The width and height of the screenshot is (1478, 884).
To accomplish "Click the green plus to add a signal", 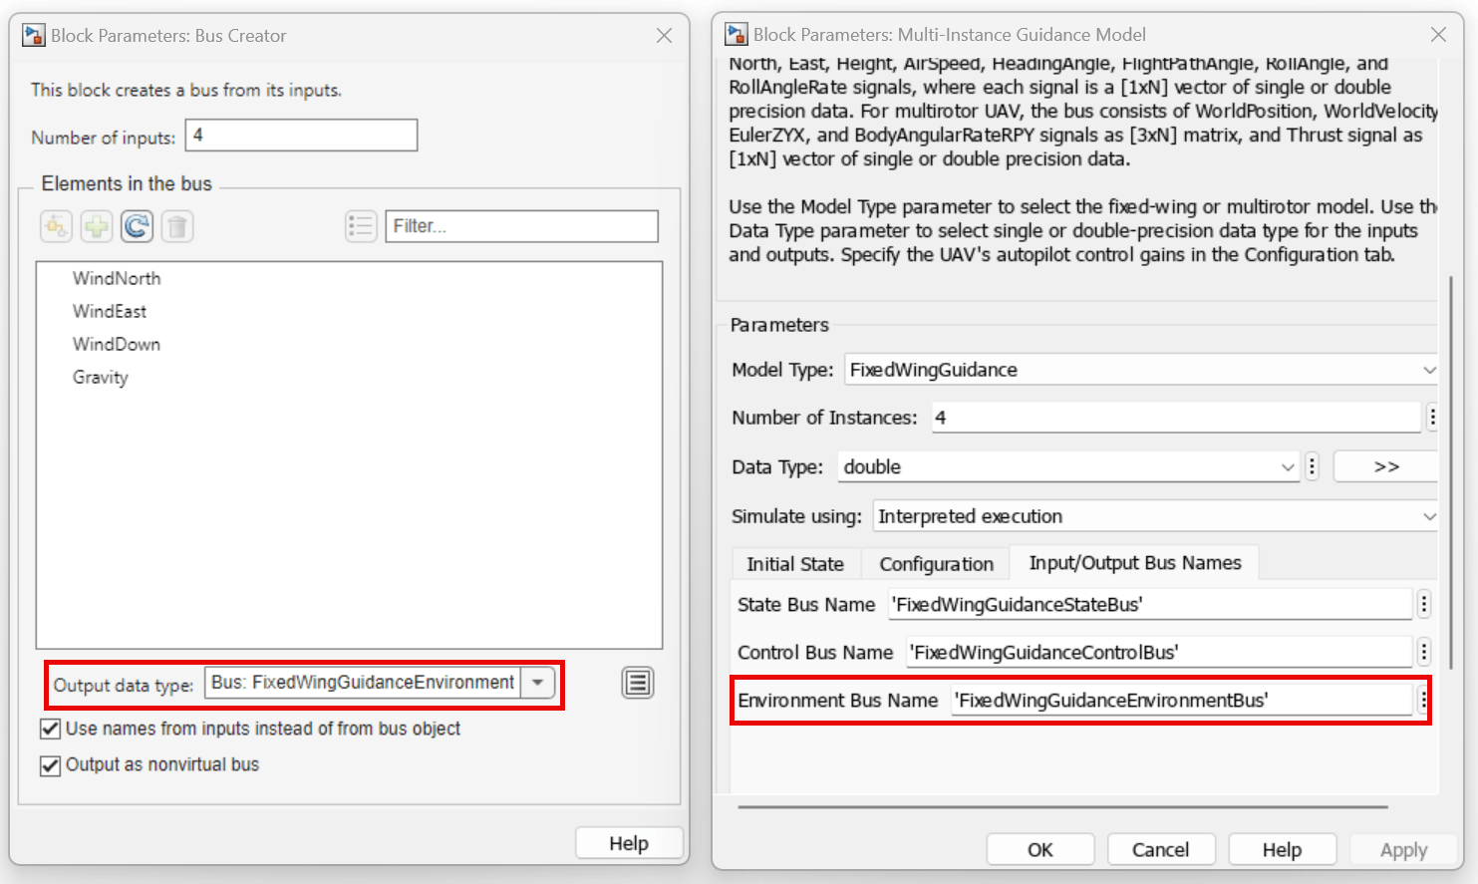I will pos(96,226).
